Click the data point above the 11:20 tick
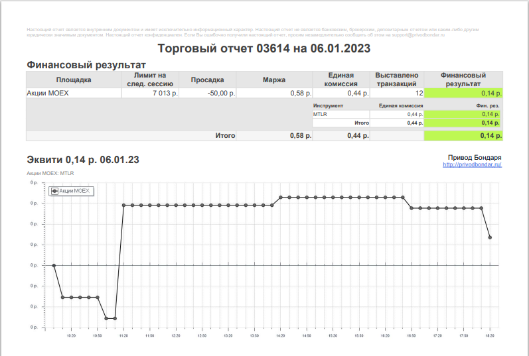 (x=124, y=205)
